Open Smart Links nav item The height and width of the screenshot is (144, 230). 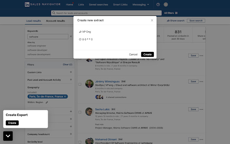pyautogui.click(x=120, y=5)
